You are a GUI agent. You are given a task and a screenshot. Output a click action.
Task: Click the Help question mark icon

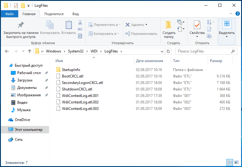[238, 14]
